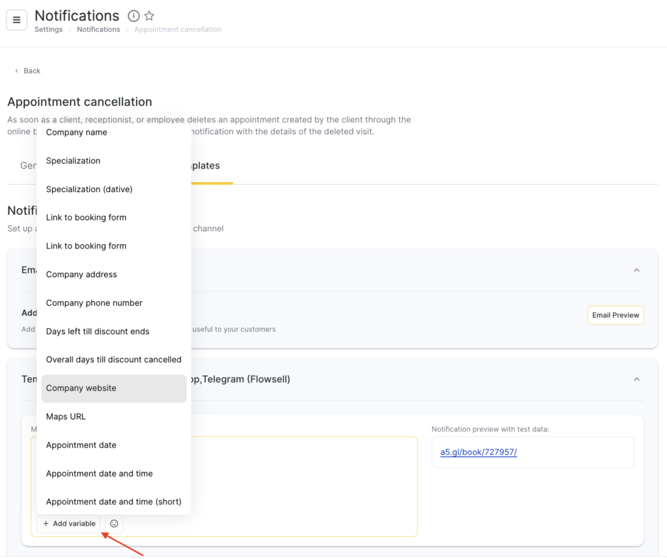The height and width of the screenshot is (559, 667).
Task: Click the Add variable button
Action: 68,524
